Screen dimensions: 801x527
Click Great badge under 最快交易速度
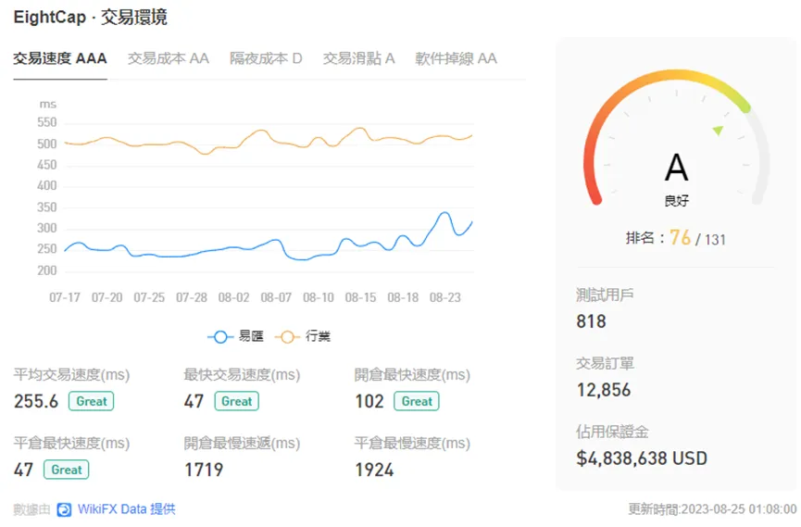[236, 401]
